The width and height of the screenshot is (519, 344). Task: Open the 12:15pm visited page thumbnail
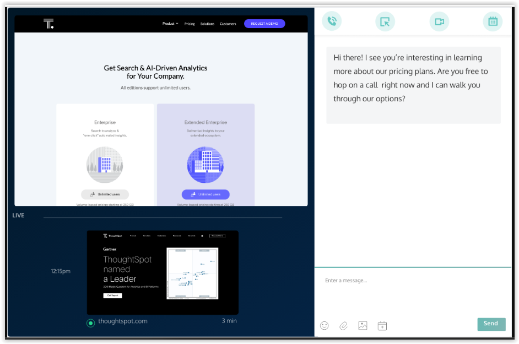(163, 272)
